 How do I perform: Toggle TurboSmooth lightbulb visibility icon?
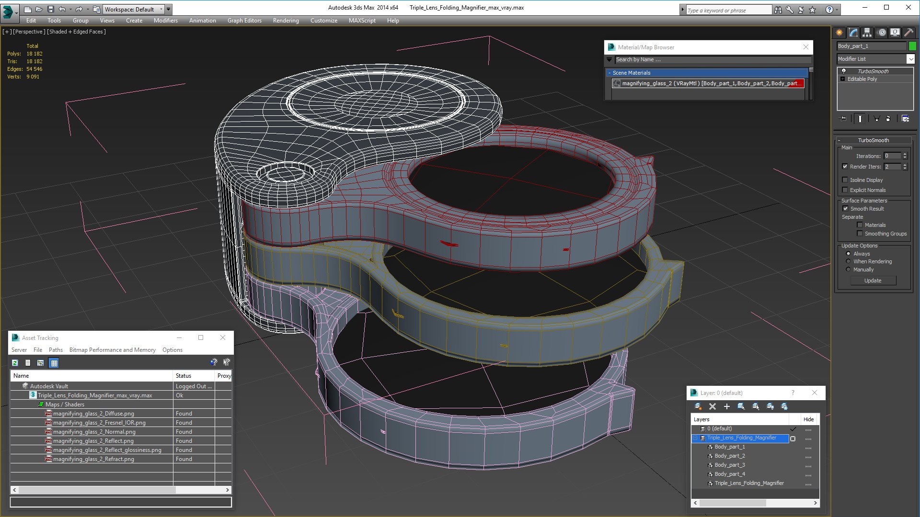(844, 71)
